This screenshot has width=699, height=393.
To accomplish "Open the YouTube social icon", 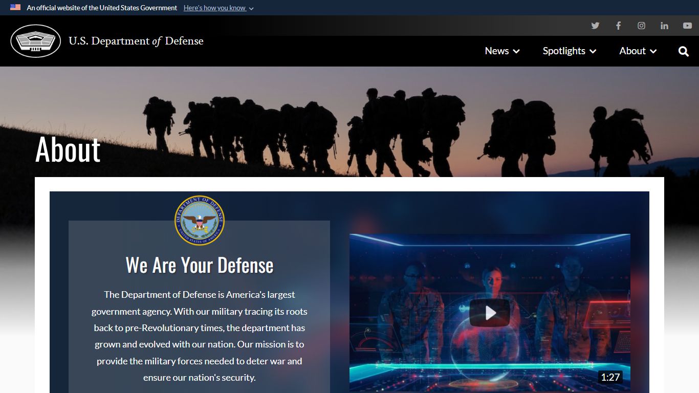I will coord(687,26).
